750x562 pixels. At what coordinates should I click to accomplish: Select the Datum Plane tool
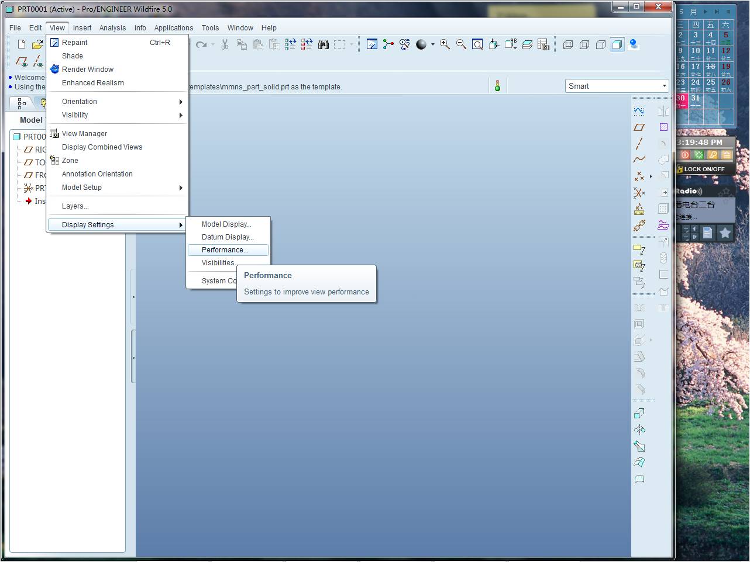[x=639, y=127]
